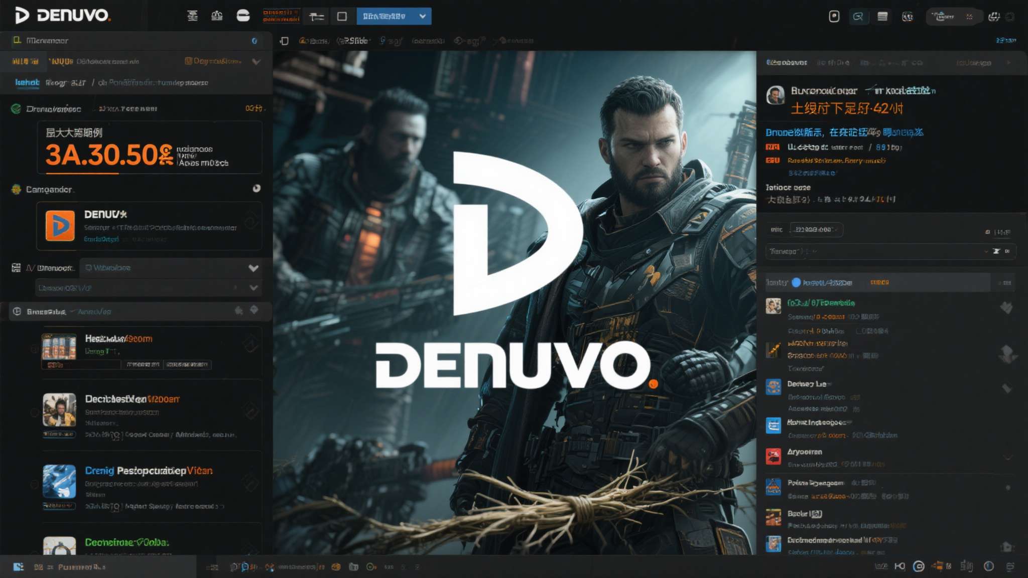The image size is (1028, 578).
Task: Click the first outlined button under the top left list item
Action: [143, 364]
